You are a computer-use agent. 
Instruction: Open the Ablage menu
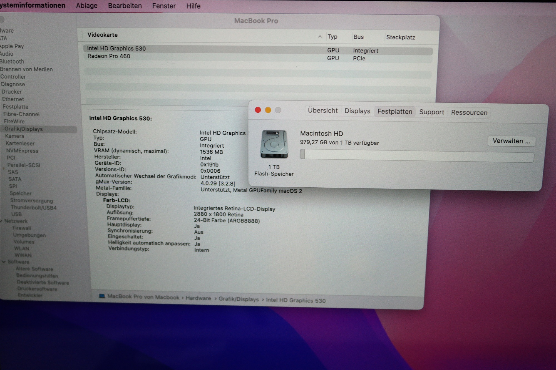87,6
